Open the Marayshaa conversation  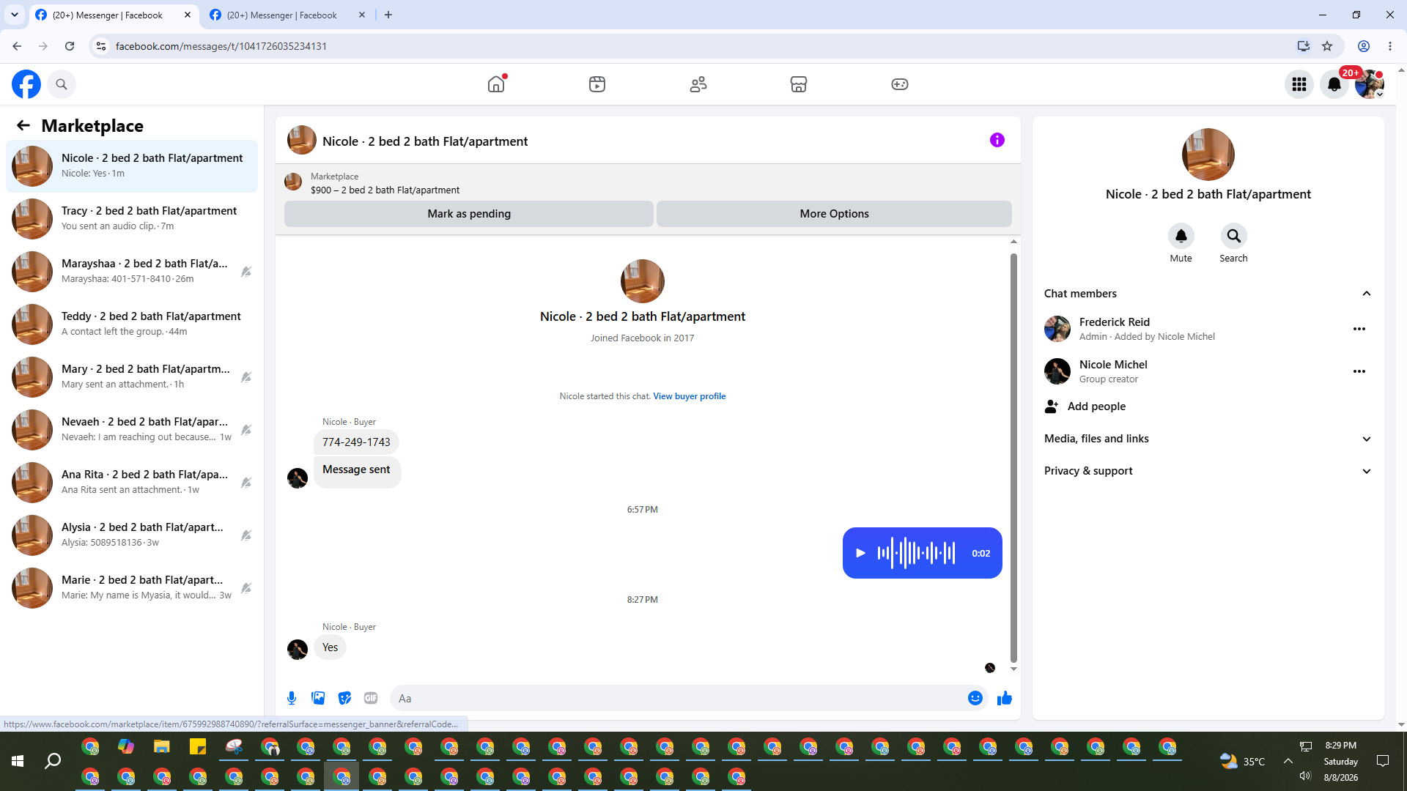pyautogui.click(x=132, y=272)
